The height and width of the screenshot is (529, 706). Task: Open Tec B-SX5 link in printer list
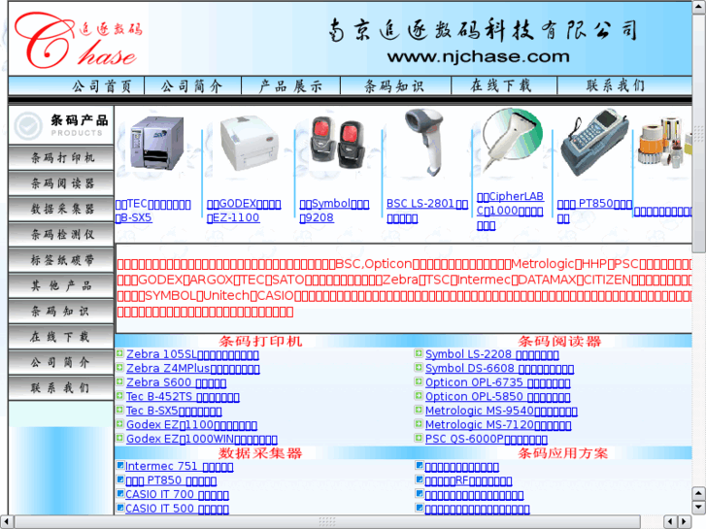(174, 411)
